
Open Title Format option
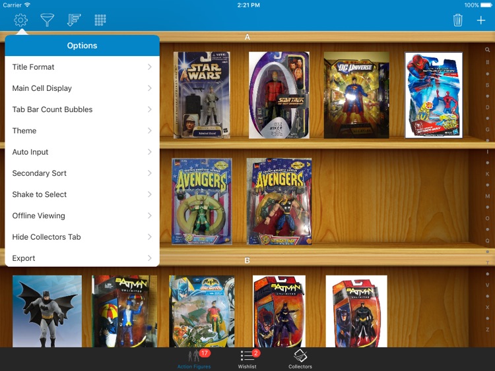82,67
